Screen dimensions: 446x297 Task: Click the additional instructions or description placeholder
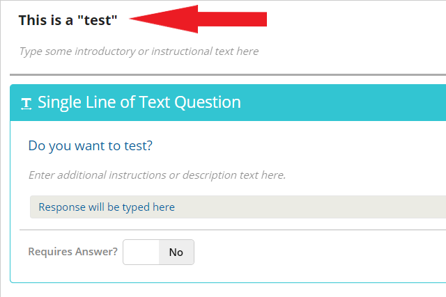pos(157,175)
